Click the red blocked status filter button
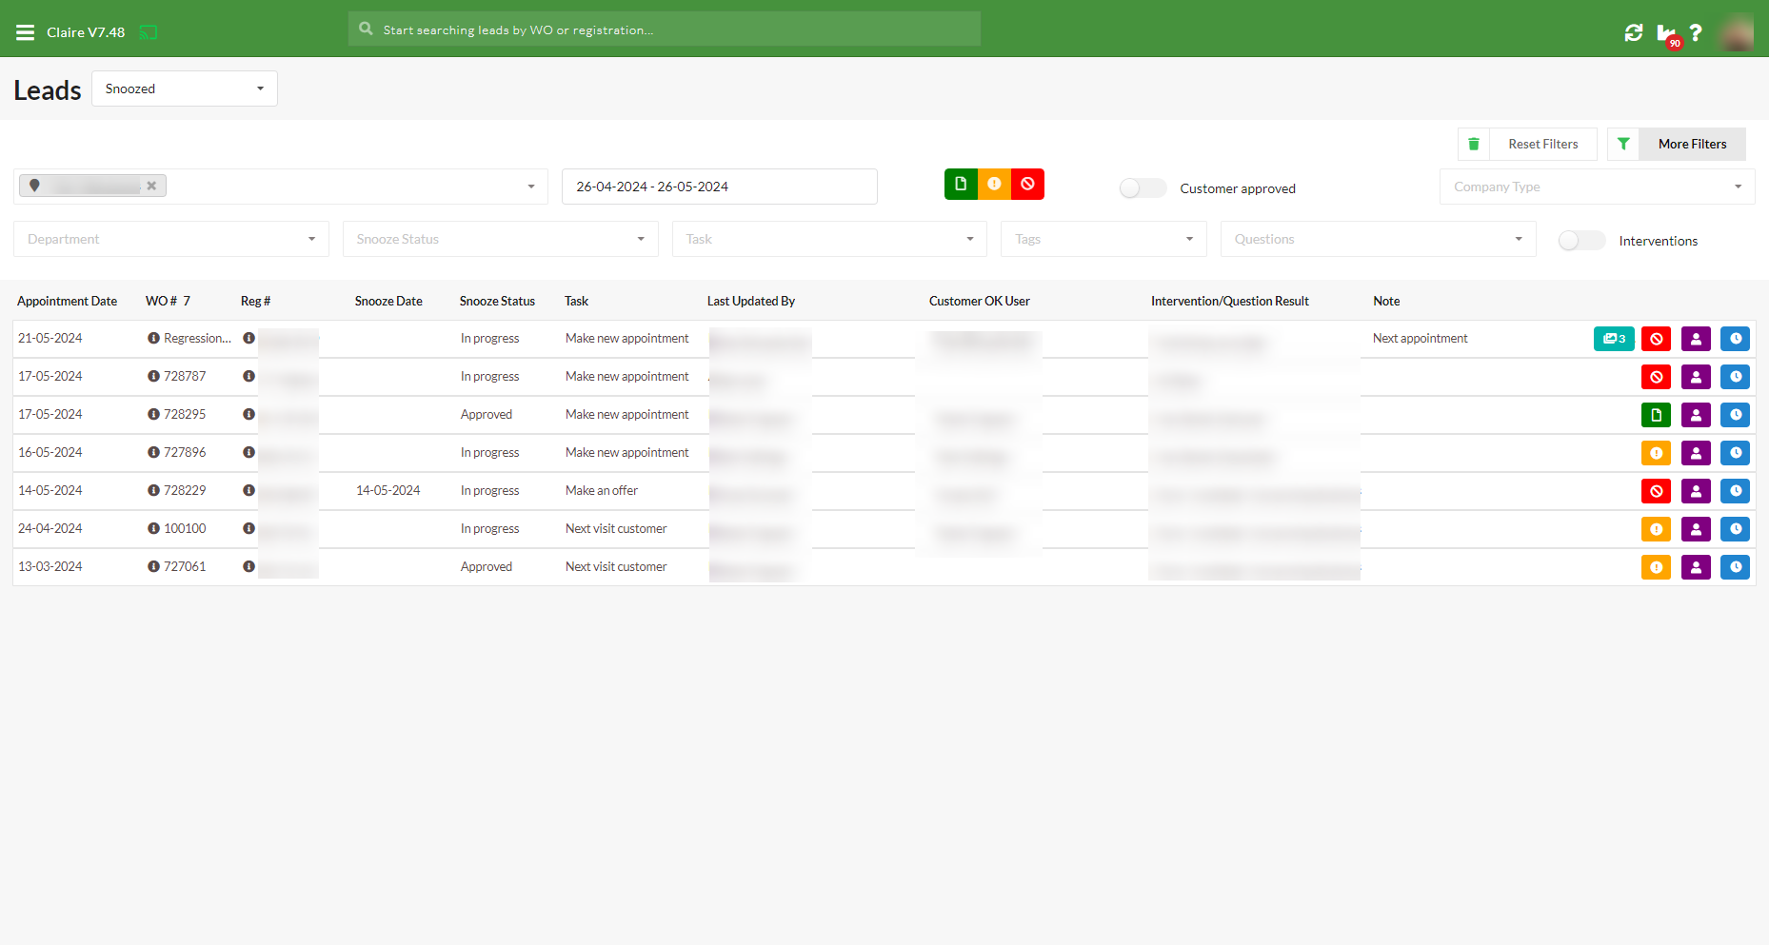Screen dimensions: 1769x945 point(1027,184)
